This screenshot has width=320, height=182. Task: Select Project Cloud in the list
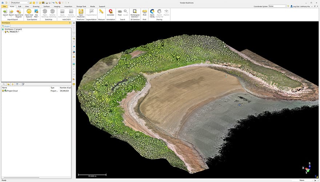point(12,91)
